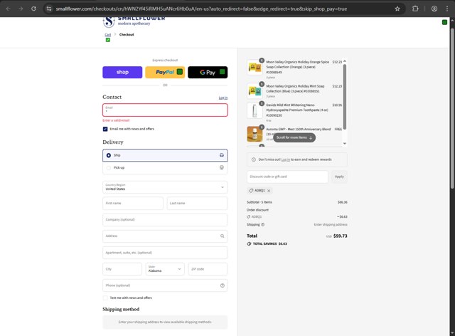Click the phone field help icon
The image size is (455, 336).
click(223, 285)
